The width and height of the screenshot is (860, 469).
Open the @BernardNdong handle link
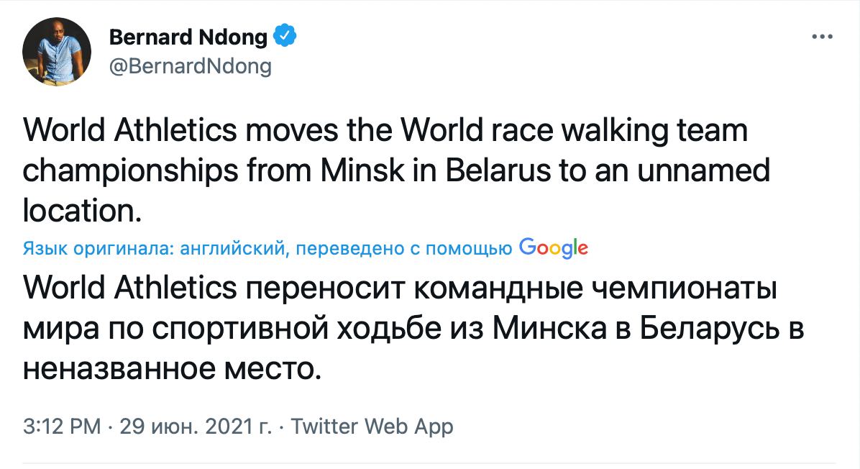[x=190, y=66]
